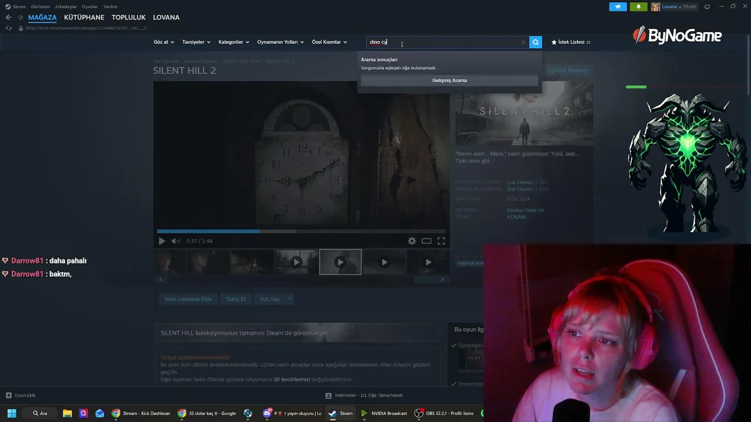Switch to the LOVANA profile tab
This screenshot has height=422, width=751.
(x=166, y=18)
